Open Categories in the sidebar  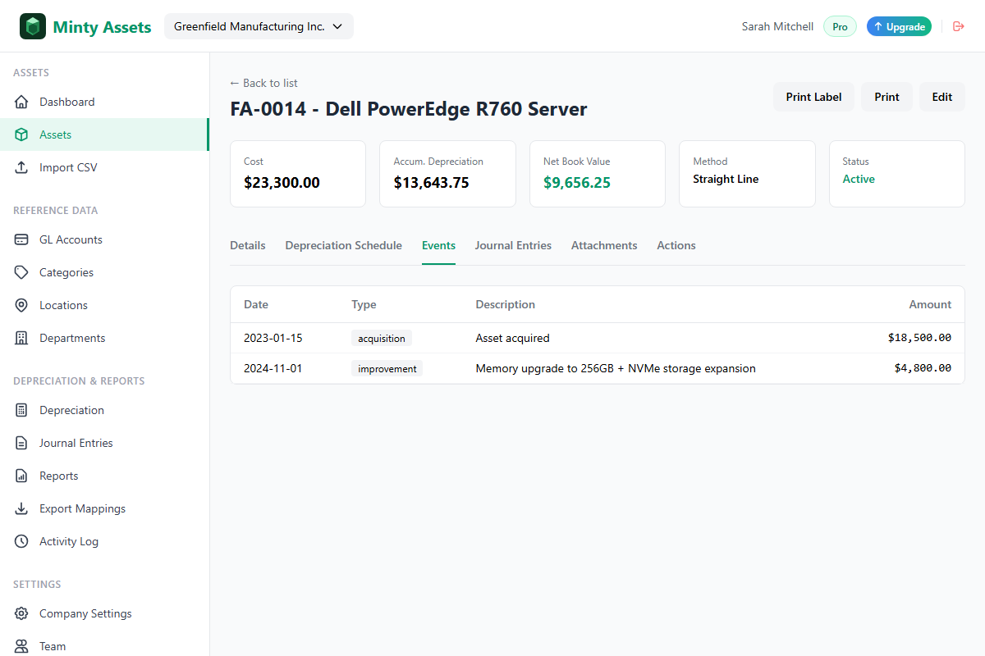pyautogui.click(x=104, y=272)
